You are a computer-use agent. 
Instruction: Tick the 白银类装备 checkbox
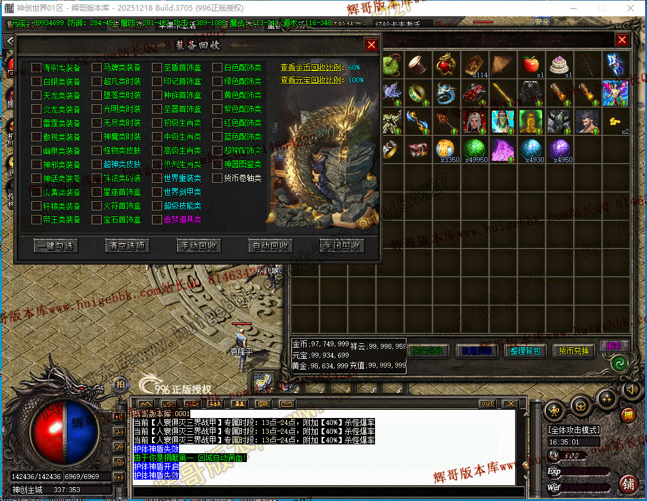36,82
